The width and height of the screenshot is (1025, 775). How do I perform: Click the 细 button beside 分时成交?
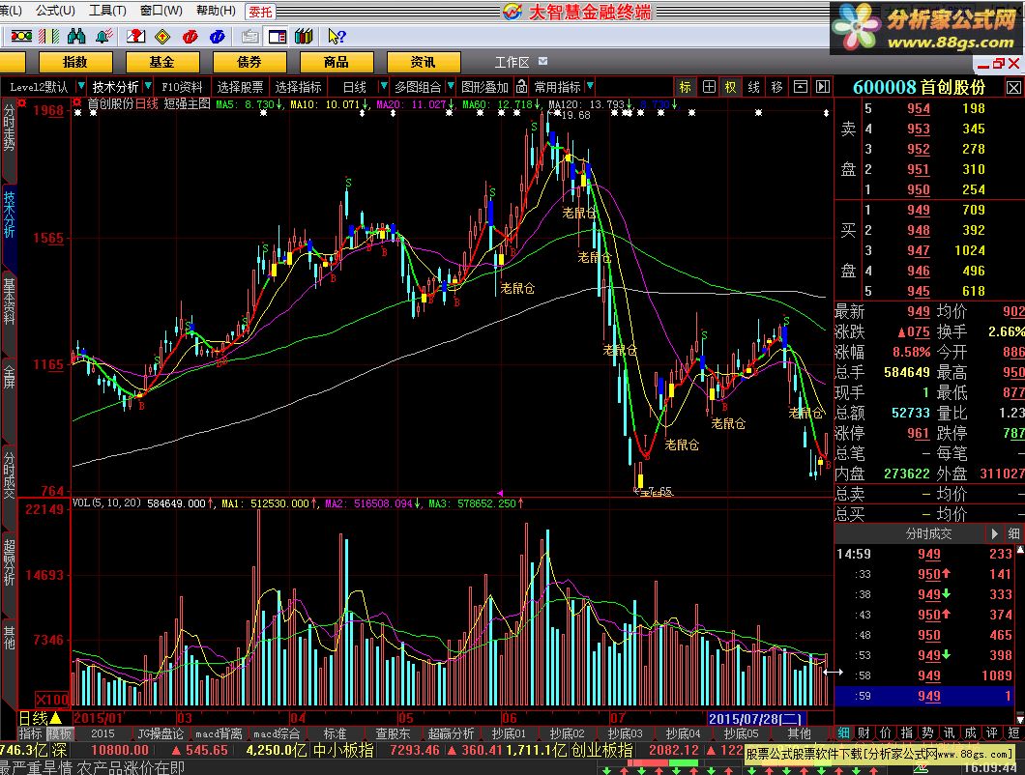[x=1013, y=533]
